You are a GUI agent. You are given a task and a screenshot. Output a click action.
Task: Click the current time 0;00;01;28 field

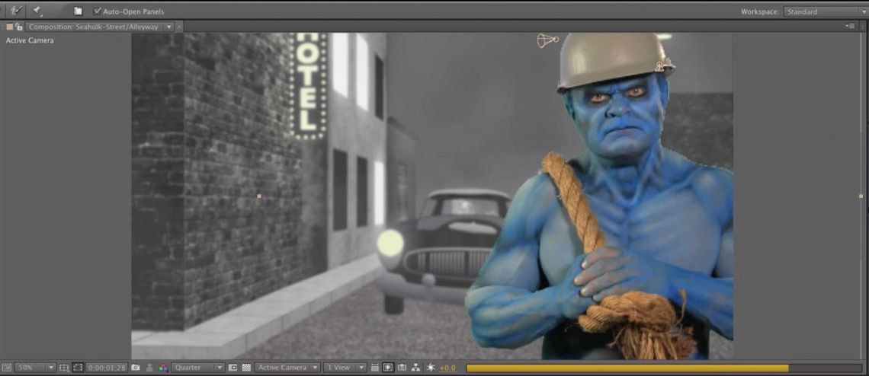pyautogui.click(x=107, y=367)
